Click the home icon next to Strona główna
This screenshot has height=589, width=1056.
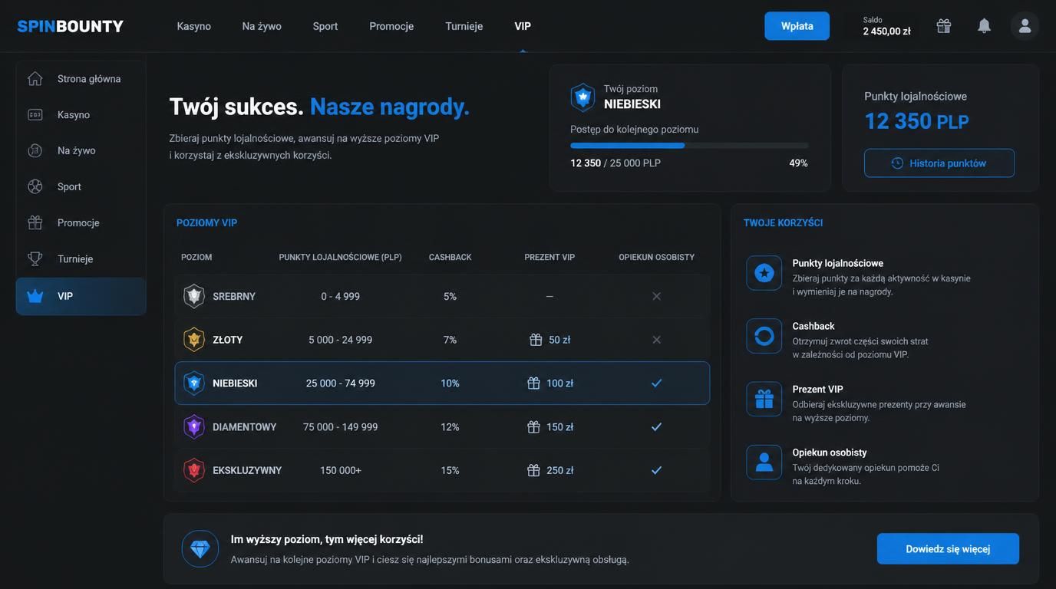point(35,78)
